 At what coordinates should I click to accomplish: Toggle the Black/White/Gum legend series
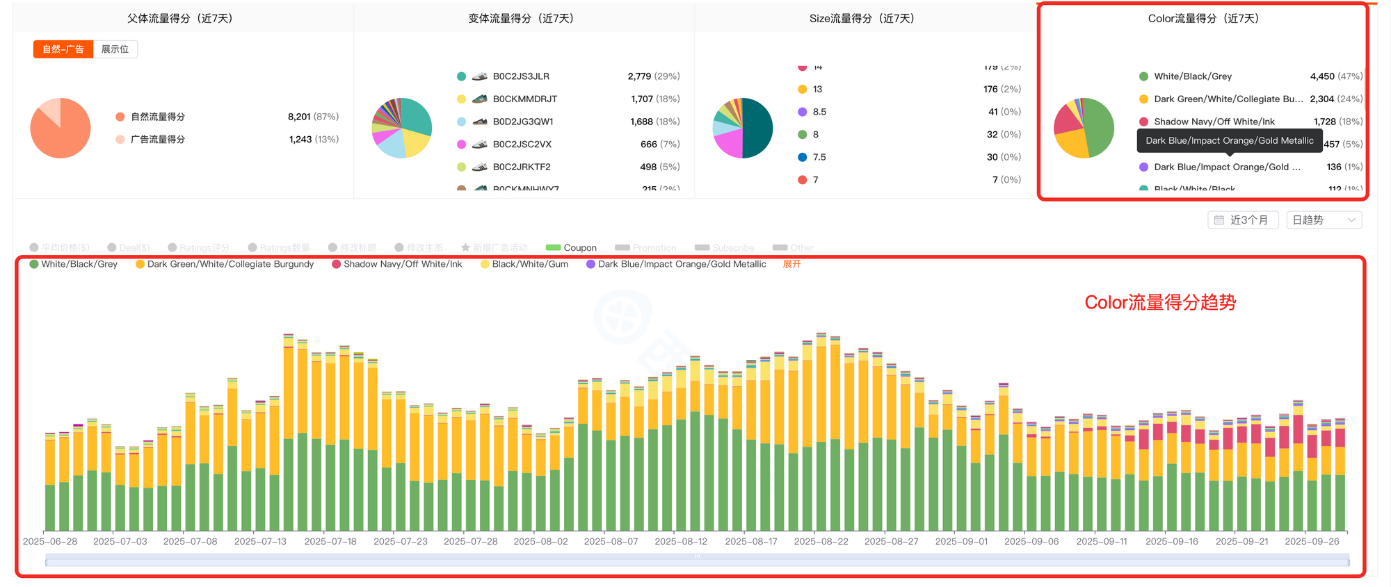pos(524,264)
